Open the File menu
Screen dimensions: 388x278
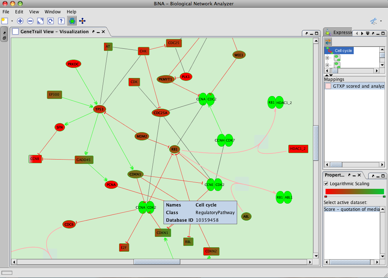click(6, 12)
